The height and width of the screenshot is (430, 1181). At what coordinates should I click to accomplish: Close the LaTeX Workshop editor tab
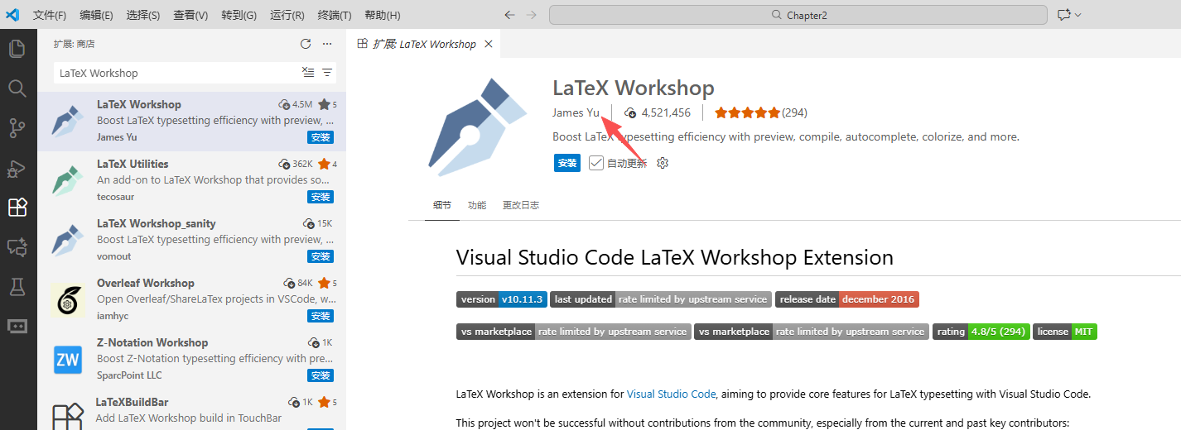tap(489, 44)
